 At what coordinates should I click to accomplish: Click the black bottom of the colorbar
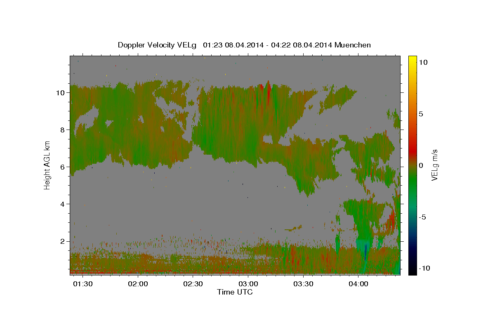(412, 270)
